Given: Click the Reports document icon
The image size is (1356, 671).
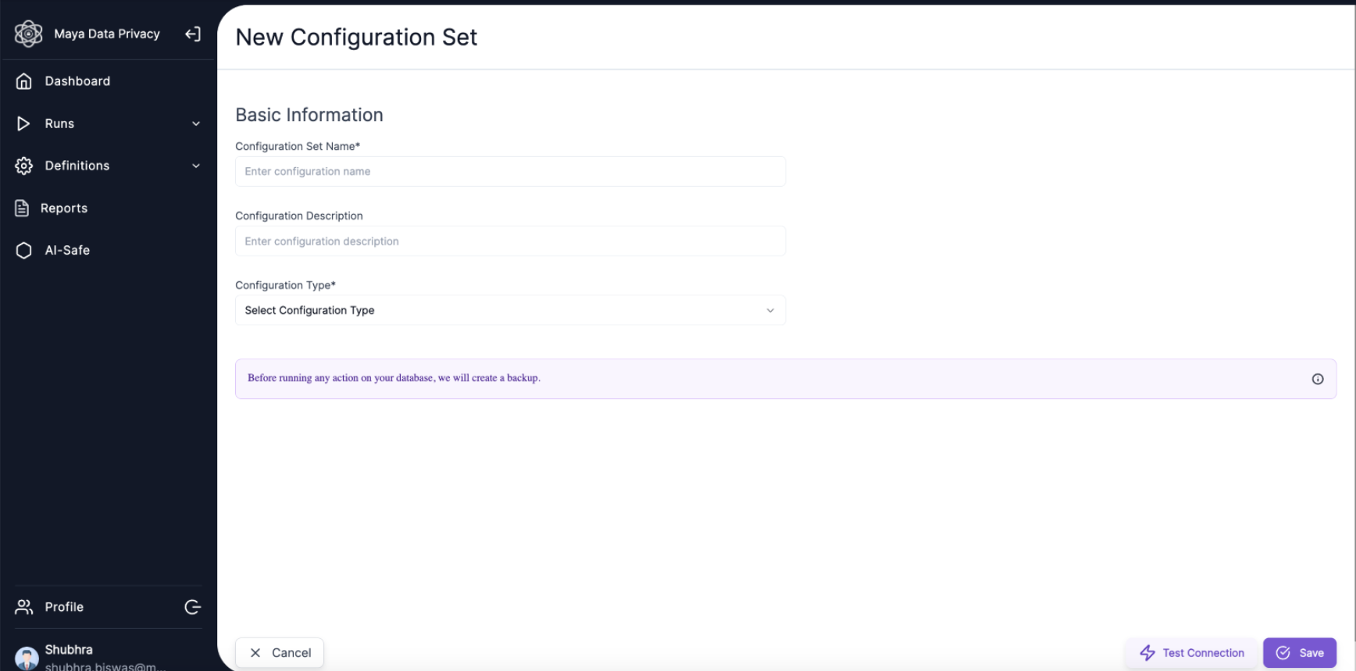Looking at the screenshot, I should pyautogui.click(x=23, y=208).
